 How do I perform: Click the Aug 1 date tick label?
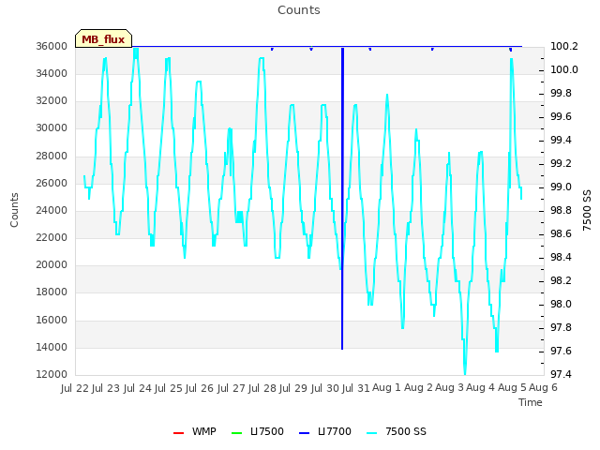coord(386,388)
